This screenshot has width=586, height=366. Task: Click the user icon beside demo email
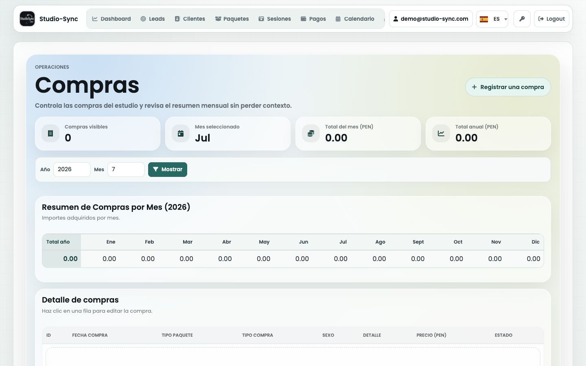[x=396, y=19]
